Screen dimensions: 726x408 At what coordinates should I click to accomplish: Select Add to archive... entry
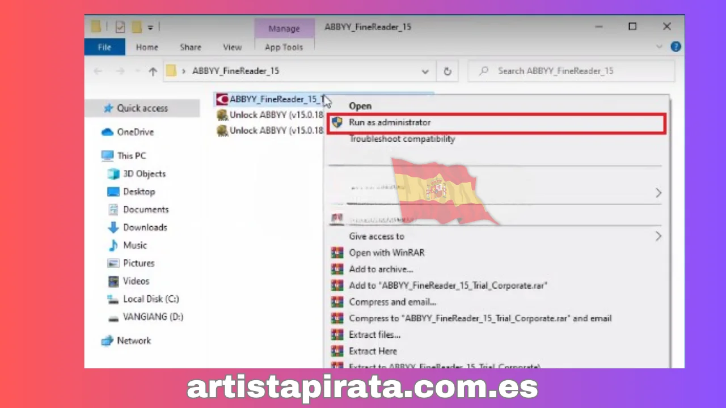pos(381,269)
